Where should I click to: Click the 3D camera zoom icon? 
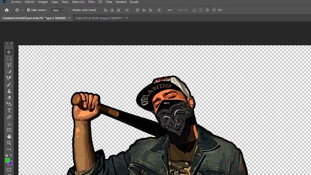point(220,10)
